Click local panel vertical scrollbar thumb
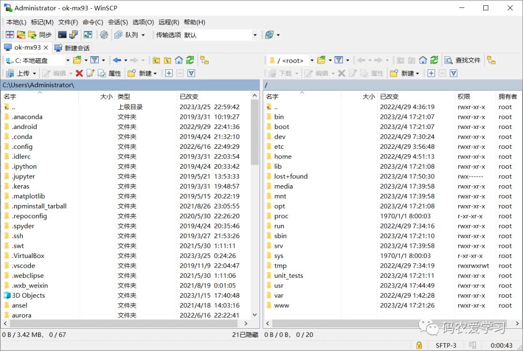The image size is (523, 351). tap(255, 132)
